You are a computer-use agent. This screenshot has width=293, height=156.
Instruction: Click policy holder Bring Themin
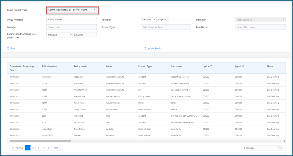pos(80,129)
